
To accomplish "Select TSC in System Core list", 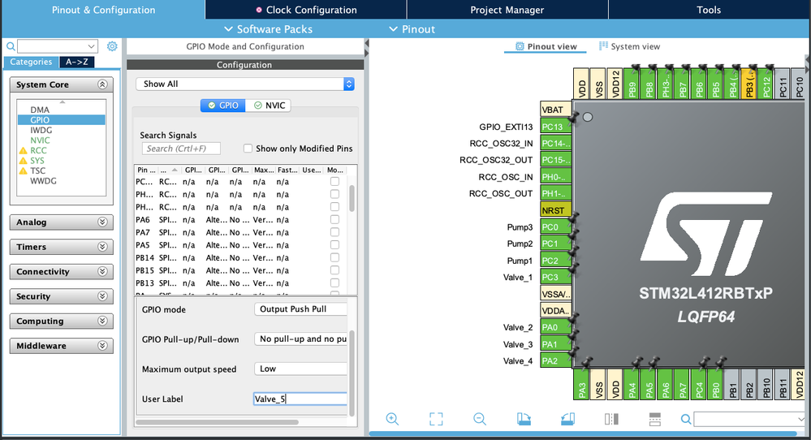I will coord(38,170).
